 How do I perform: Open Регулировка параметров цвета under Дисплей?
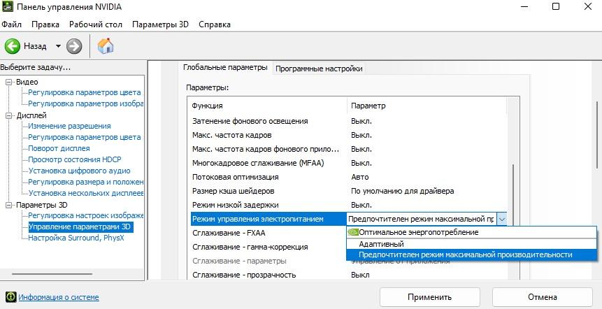85,137
